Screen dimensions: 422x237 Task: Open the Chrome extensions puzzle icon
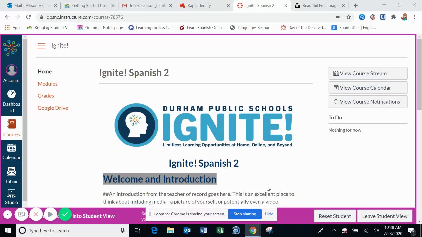coord(393,17)
